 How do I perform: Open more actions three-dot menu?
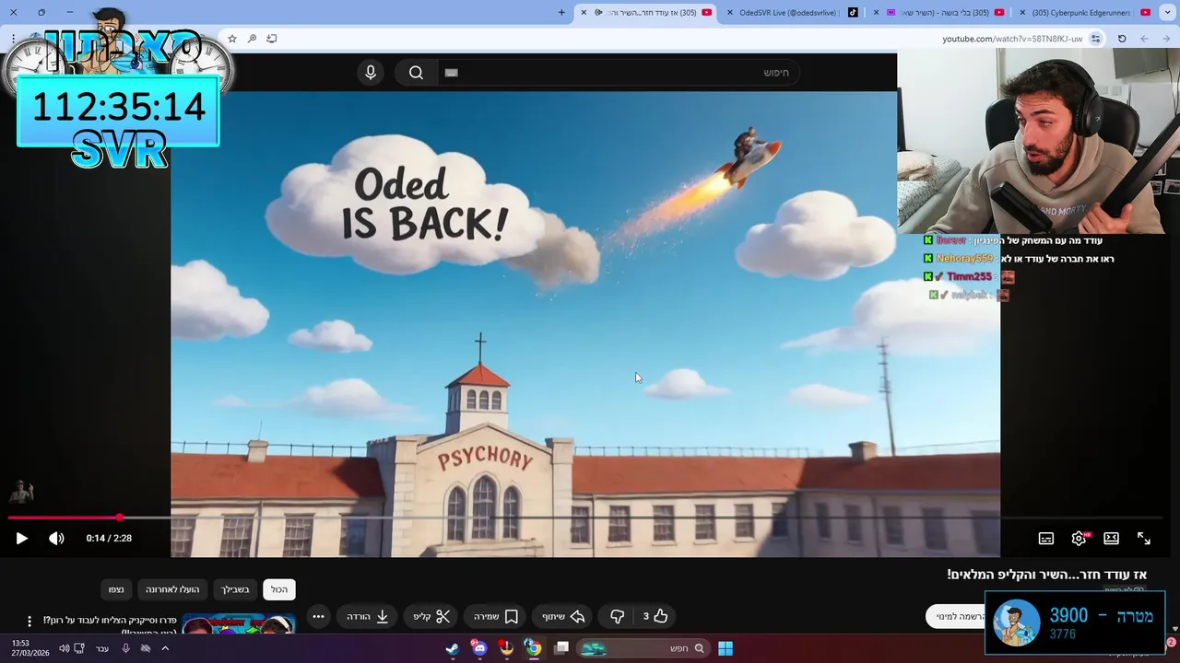pos(318,616)
